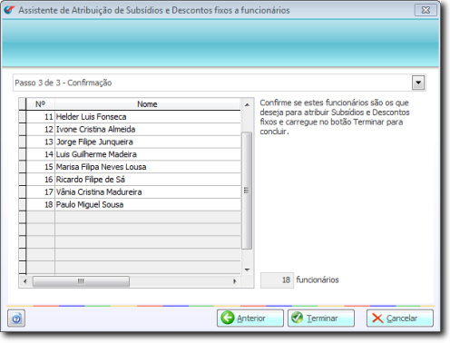Viewport: 450px width, 343px height.
Task: Finish the wizard with Terminar
Action: (321, 318)
